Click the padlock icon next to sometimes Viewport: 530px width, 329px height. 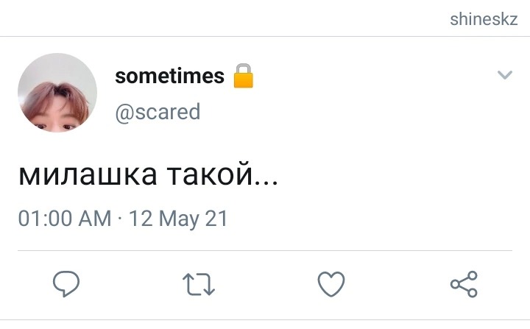244,76
